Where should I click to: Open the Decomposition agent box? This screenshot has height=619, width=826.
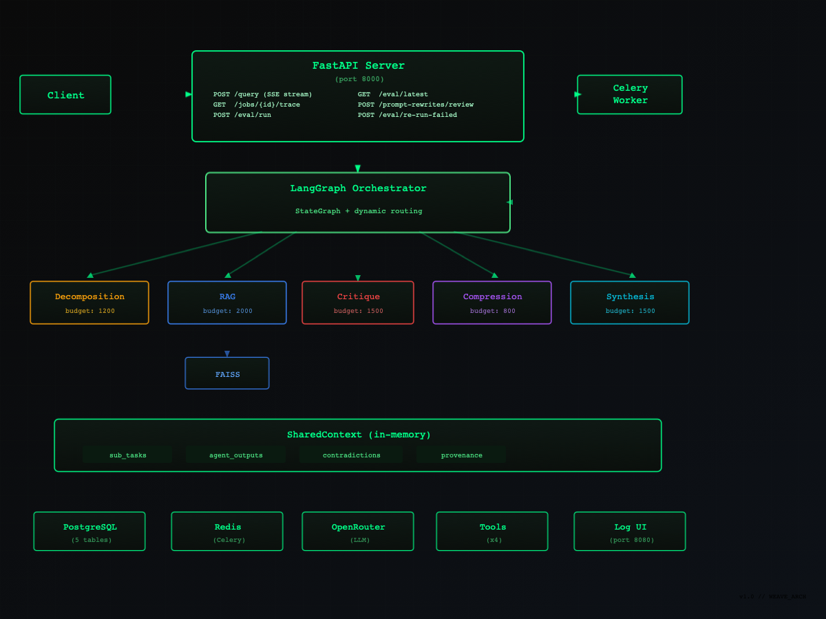(89, 303)
